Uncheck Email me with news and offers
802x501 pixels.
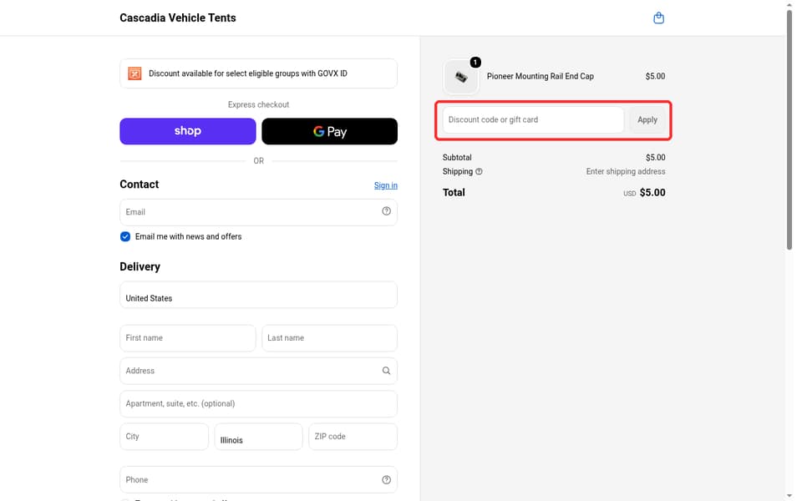[125, 236]
